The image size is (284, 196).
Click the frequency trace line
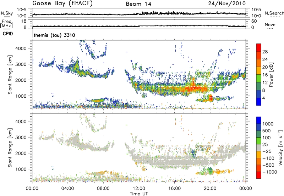tap(139, 26)
